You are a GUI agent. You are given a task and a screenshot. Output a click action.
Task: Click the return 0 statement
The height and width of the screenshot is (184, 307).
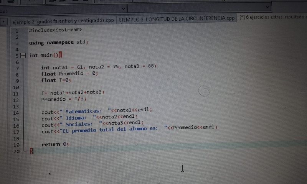pos(55,145)
